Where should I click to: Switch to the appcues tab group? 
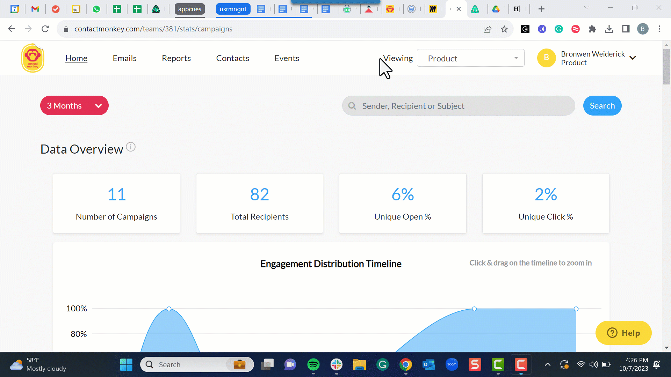coord(189,9)
